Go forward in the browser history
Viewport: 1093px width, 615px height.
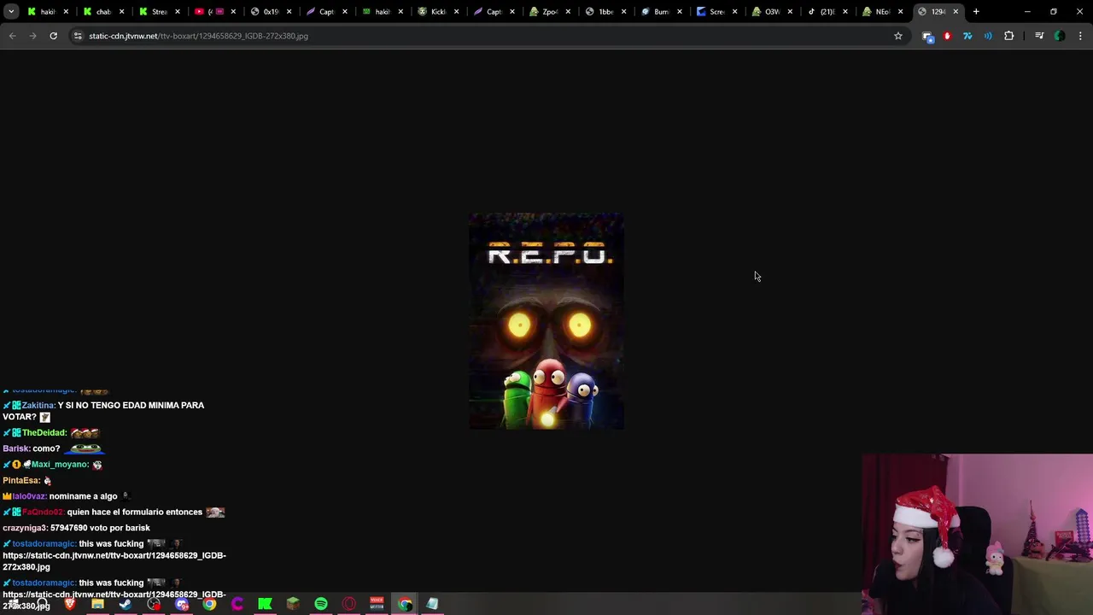pos(32,36)
